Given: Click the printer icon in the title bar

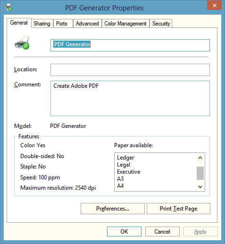Looking at the screenshot, I should coord(8,7).
